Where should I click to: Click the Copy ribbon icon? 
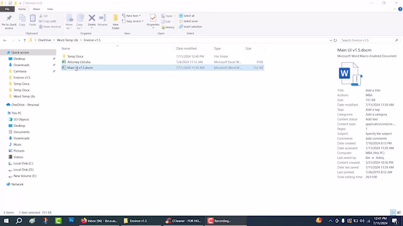pos(22,20)
